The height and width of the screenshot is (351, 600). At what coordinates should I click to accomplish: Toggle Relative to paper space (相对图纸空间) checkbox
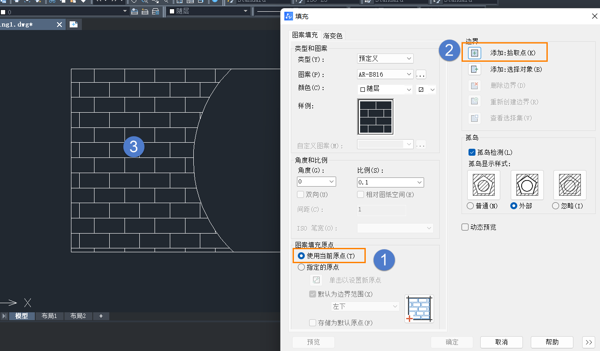(360, 194)
